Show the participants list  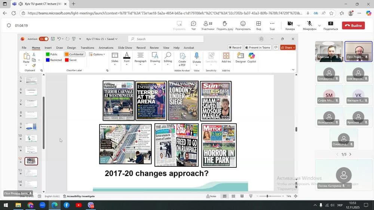[x=208, y=25]
